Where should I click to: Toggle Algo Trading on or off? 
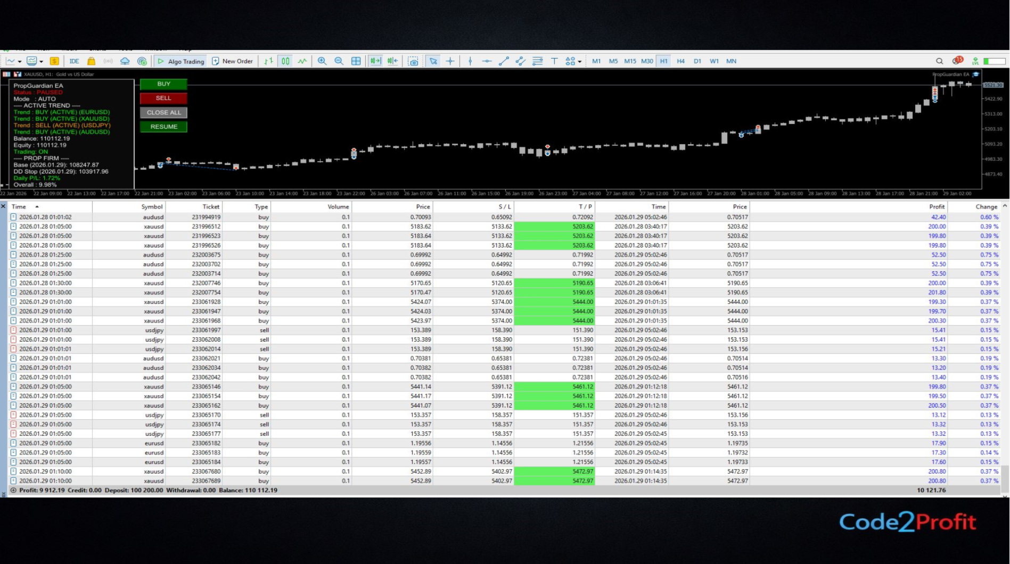181,61
